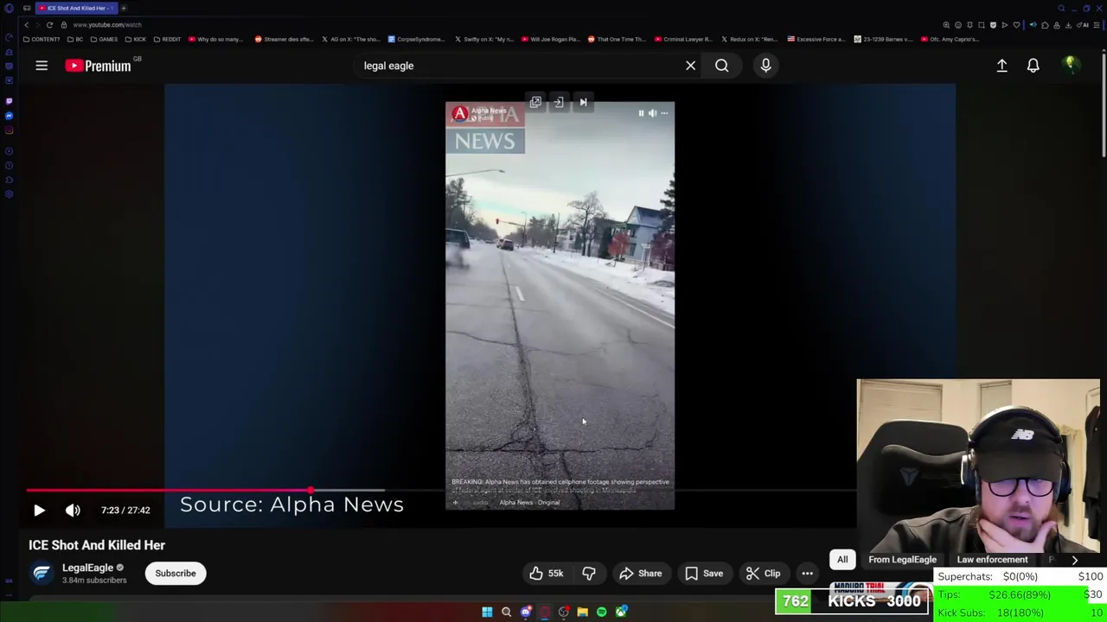Select the 'From LegalEagle' chip

click(x=902, y=560)
